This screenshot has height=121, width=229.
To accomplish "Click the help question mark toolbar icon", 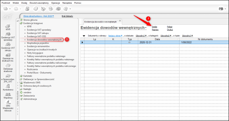I will coord(66,9).
